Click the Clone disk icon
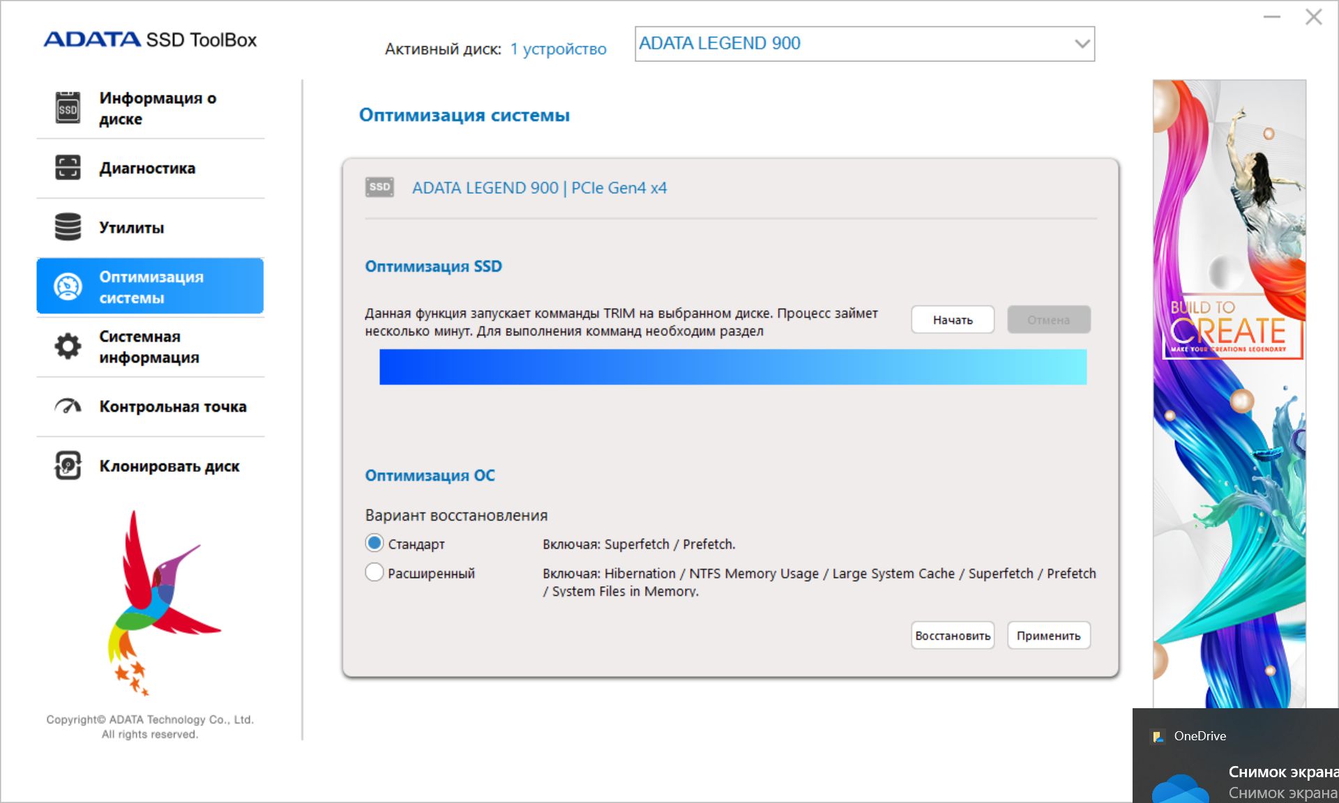 pos(68,466)
